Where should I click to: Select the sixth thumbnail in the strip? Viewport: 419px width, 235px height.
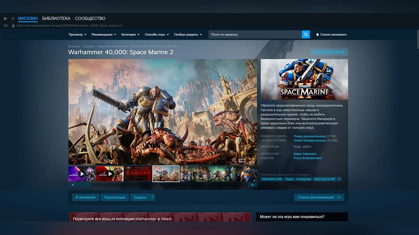pos(222,173)
